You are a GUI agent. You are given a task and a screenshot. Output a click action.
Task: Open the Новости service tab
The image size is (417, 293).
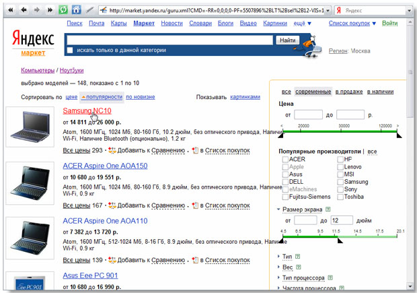coord(172,23)
